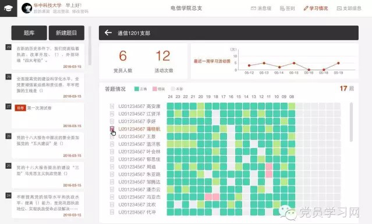The height and width of the screenshot is (224, 372).
Task: Open document icon for 温济慈
Action: pyautogui.click(x=112, y=144)
